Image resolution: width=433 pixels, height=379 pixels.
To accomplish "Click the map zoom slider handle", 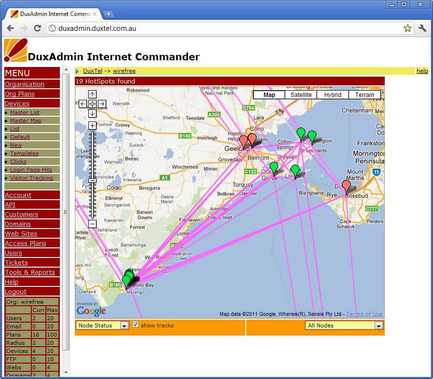I will click(92, 181).
